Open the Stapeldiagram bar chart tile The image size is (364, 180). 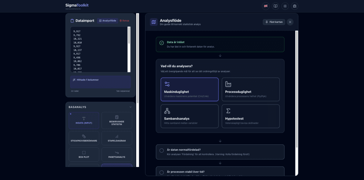117,138
